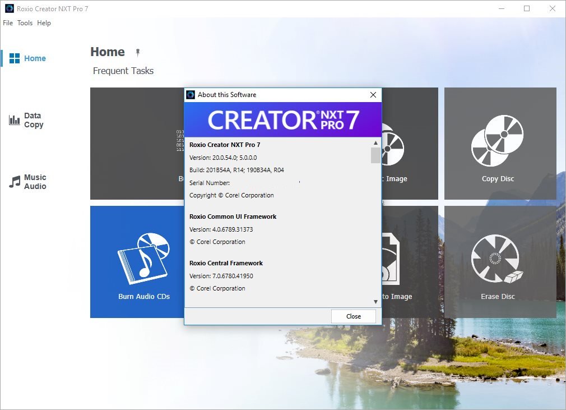Click the 'Frequent Tasks' subtitle
Image resolution: width=566 pixels, height=410 pixels.
pyautogui.click(x=123, y=71)
